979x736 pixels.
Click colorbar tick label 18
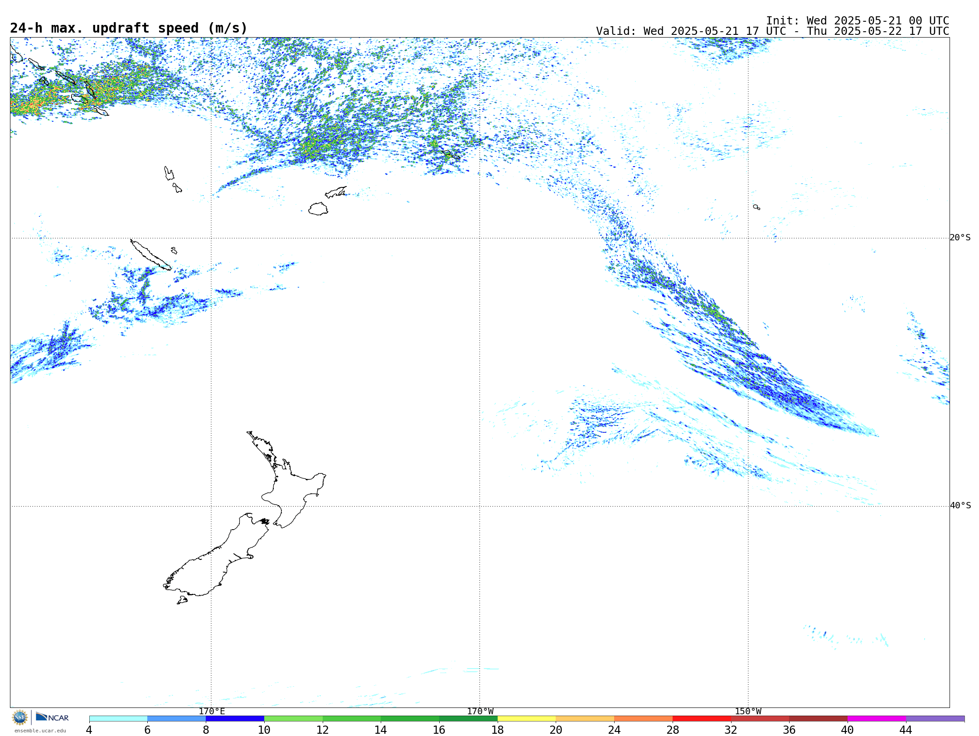tap(497, 730)
